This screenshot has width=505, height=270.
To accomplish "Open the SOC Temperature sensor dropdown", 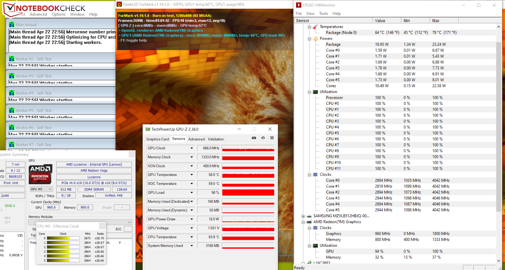I will pyautogui.click(x=192, y=184).
